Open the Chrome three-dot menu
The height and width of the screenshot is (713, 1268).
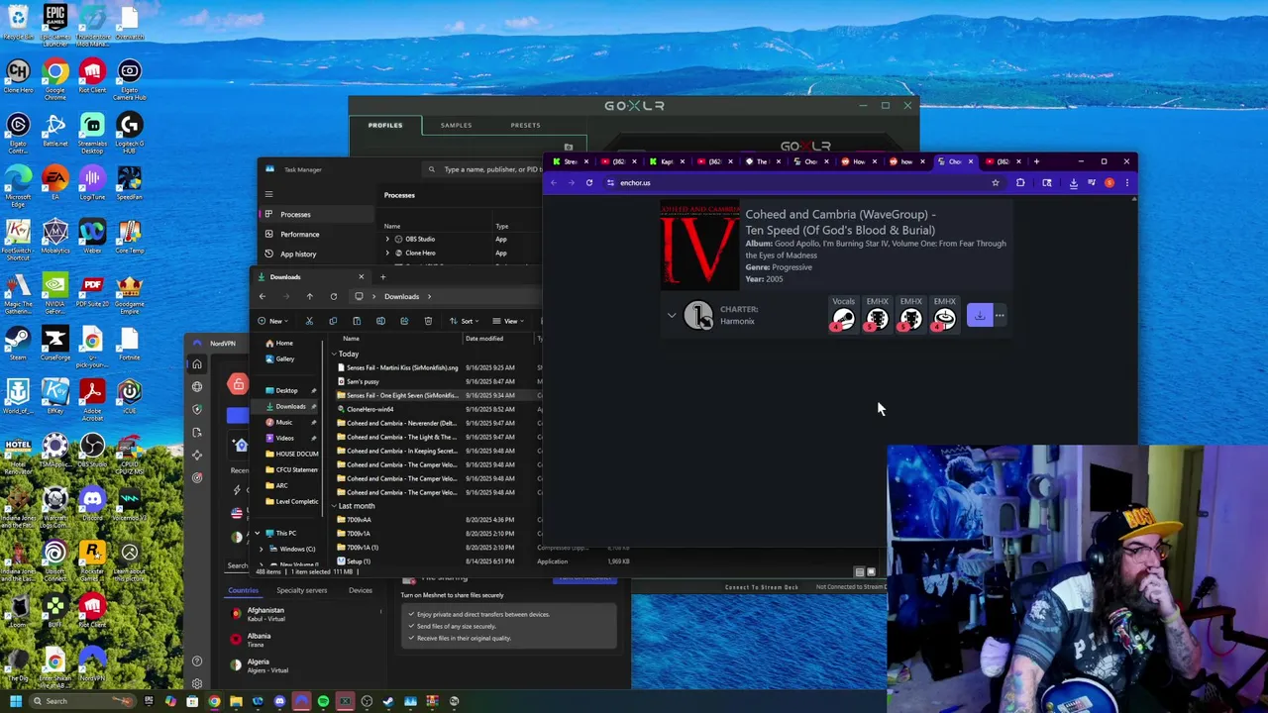pyautogui.click(x=1126, y=182)
